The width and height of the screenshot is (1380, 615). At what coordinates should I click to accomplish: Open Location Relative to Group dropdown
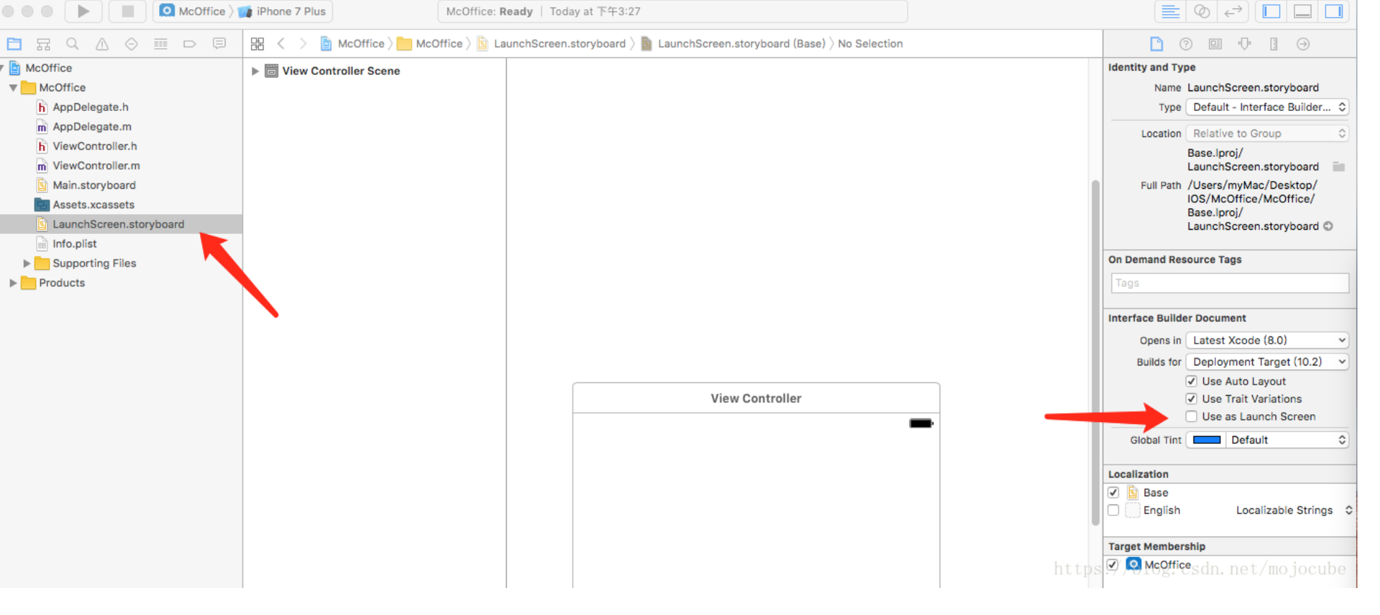tap(1267, 134)
